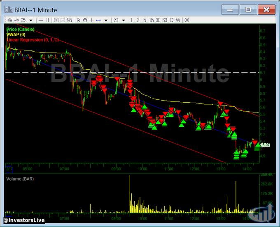Select the arrow pointer tool
This screenshot has height=227, width=280.
78,20
